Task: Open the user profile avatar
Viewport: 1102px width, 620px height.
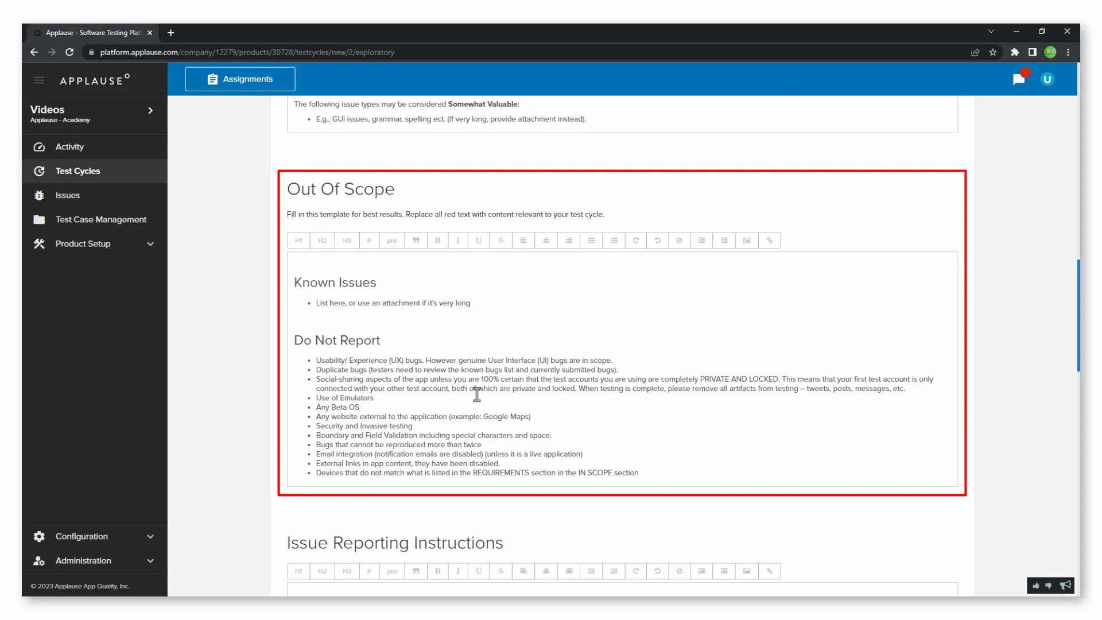Action: pos(1047,79)
